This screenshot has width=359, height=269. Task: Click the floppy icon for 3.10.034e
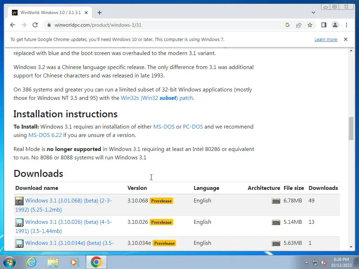[19, 243]
